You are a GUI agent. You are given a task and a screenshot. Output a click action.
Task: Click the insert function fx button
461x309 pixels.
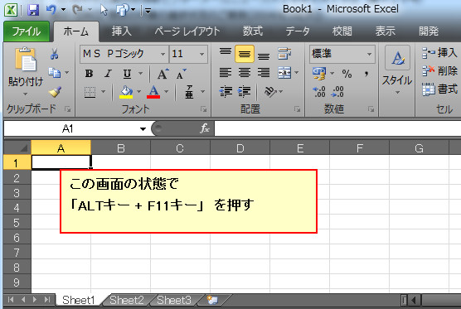click(205, 128)
